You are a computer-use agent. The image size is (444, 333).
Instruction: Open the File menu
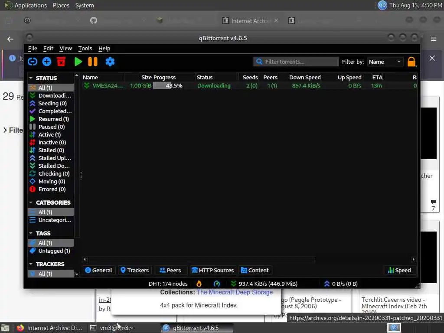(x=33, y=49)
